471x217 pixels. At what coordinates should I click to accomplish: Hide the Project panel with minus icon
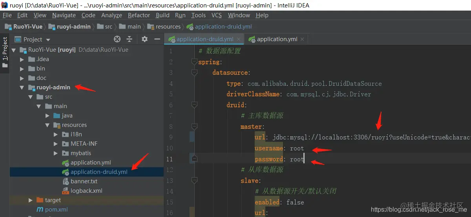tap(157, 39)
